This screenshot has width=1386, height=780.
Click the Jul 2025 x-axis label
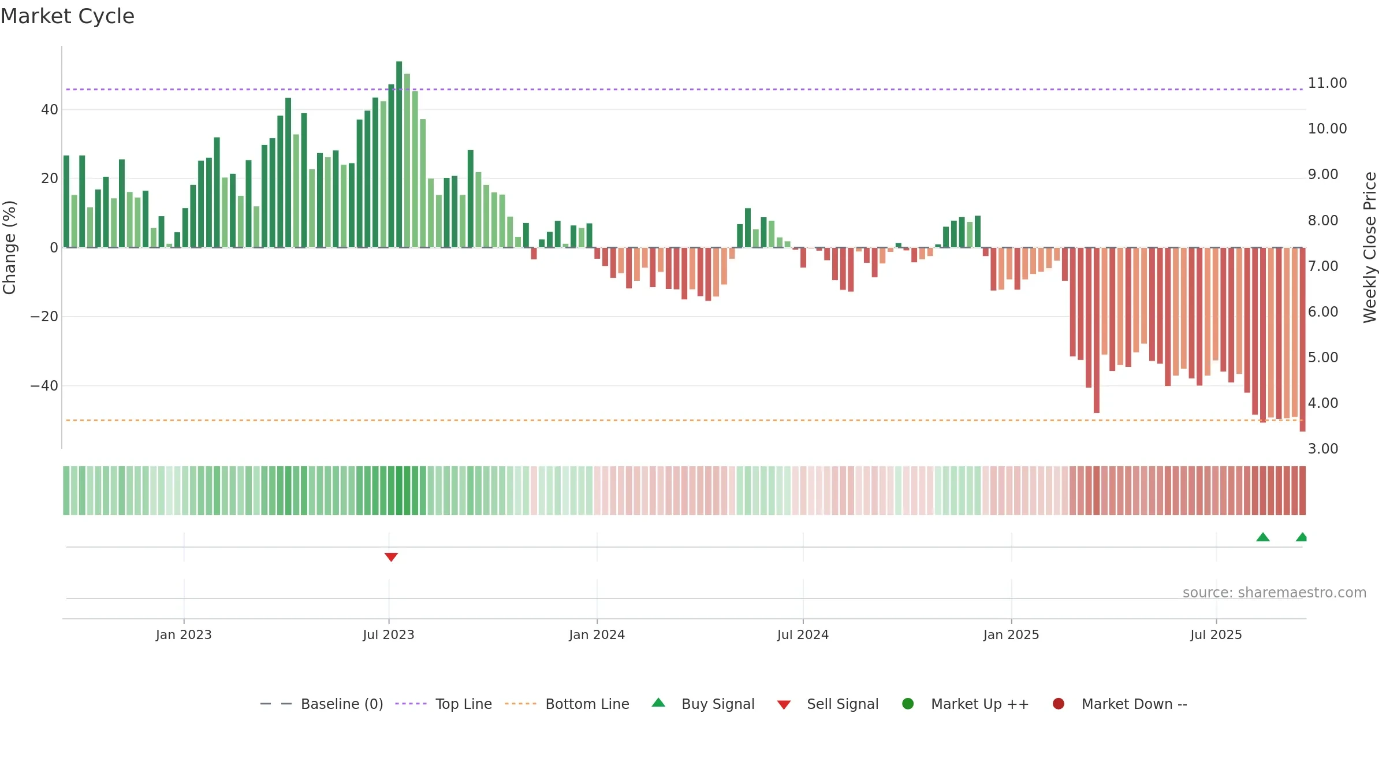(1216, 634)
